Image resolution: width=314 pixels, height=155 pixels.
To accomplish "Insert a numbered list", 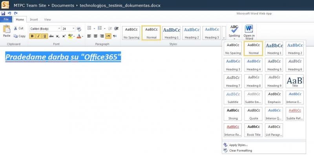I will 100,28.
